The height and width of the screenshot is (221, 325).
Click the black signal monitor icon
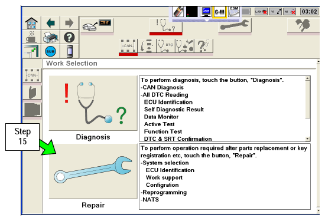coord(191,12)
